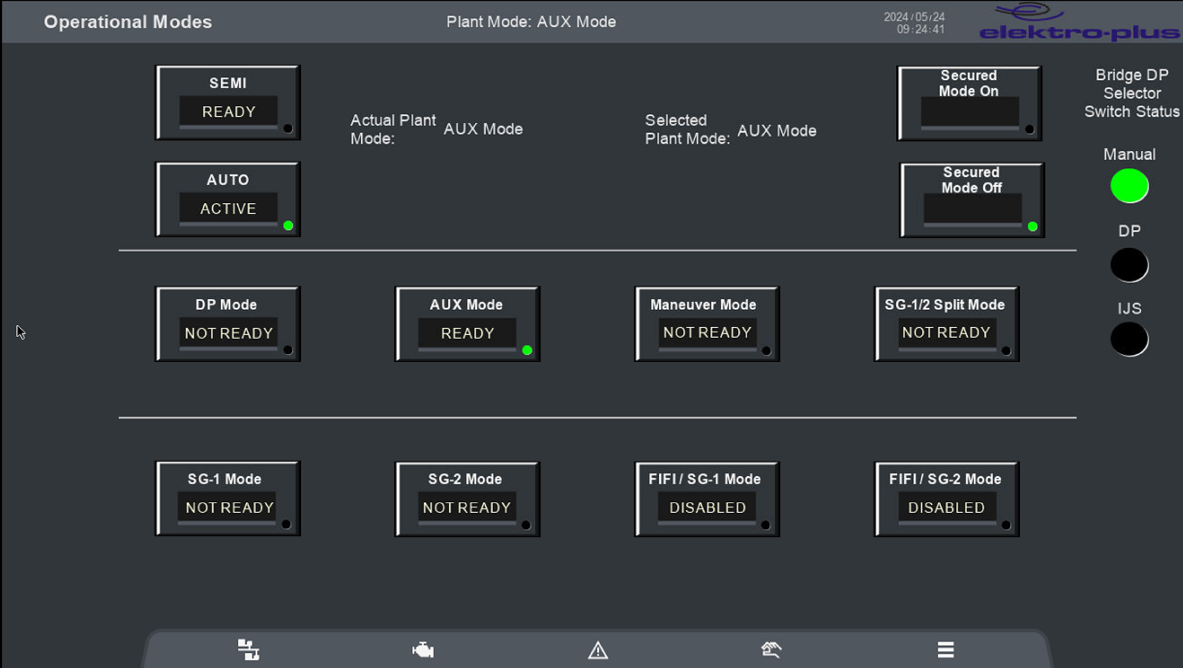This screenshot has width=1183, height=668.
Task: Switch to SEMI operation mode
Action: (228, 103)
